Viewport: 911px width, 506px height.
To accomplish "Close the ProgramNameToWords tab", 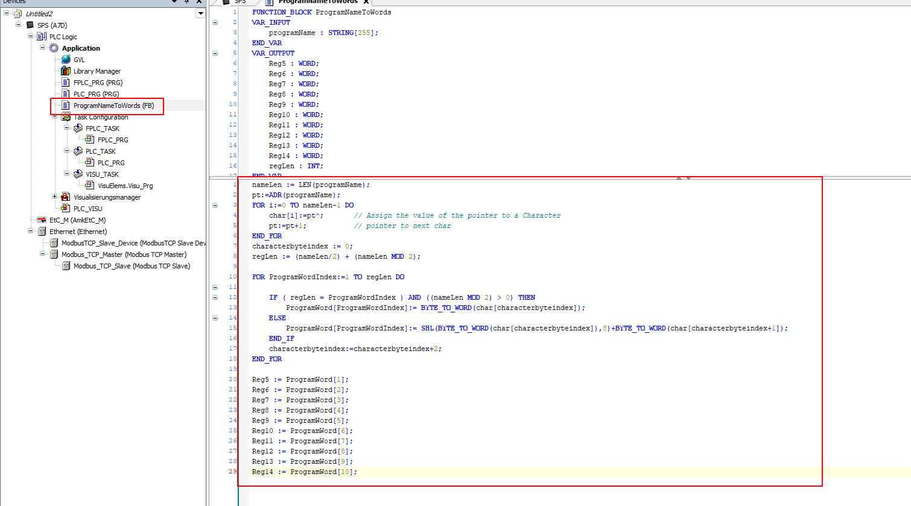I will (x=366, y=2).
